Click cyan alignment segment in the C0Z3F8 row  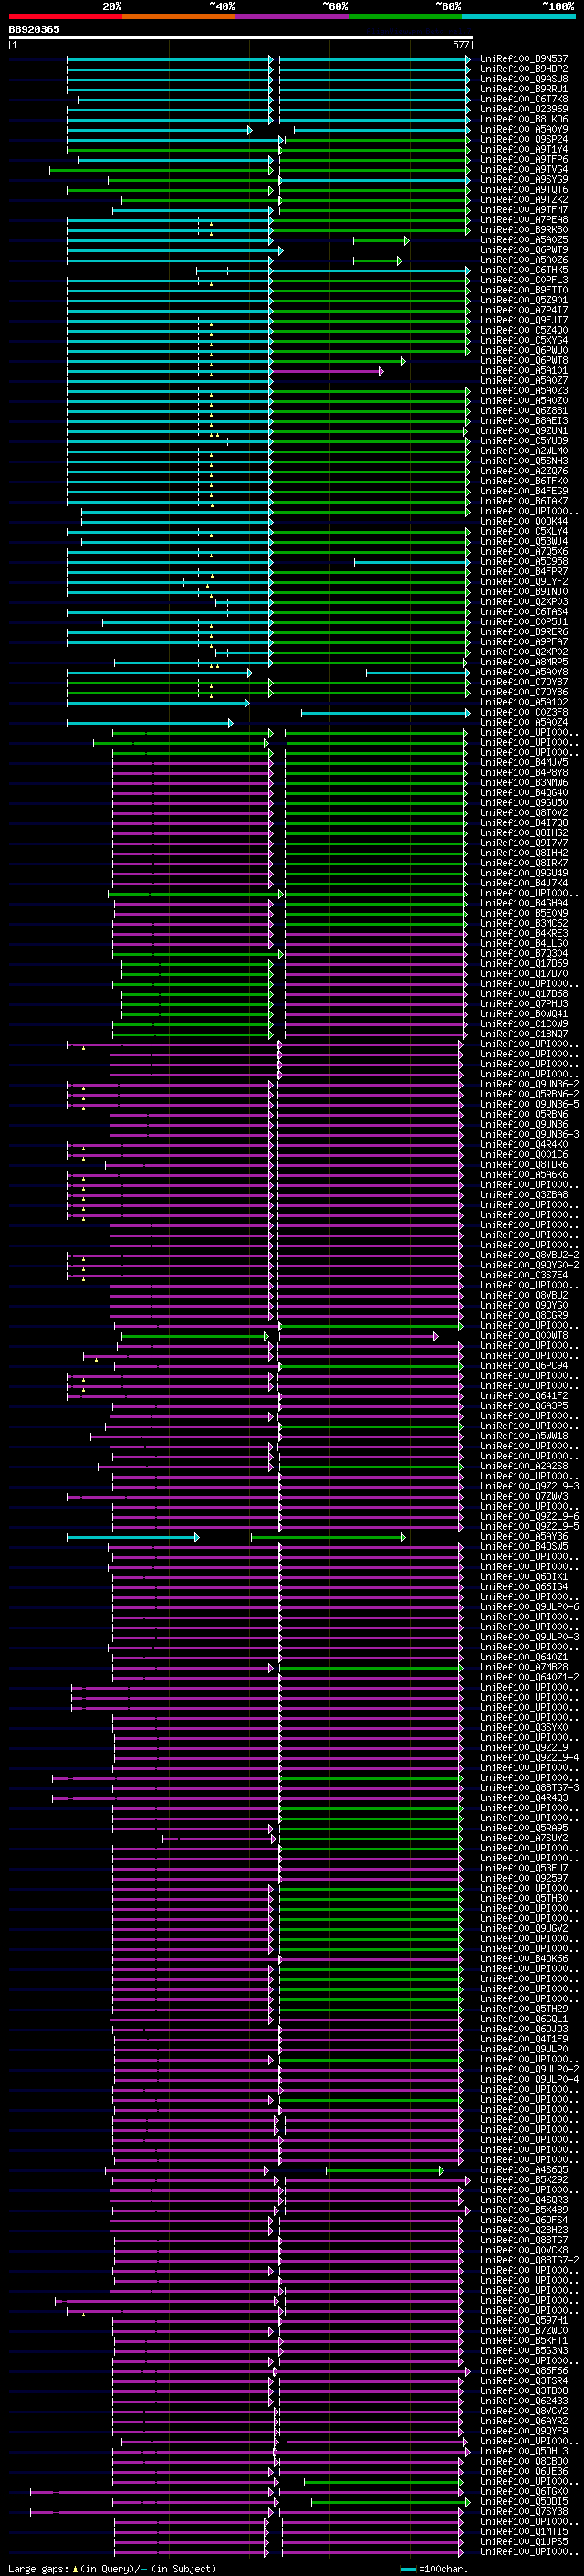coord(385,713)
